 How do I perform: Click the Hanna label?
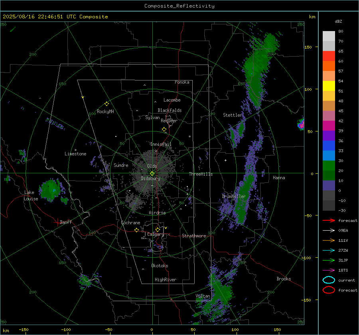(279, 178)
